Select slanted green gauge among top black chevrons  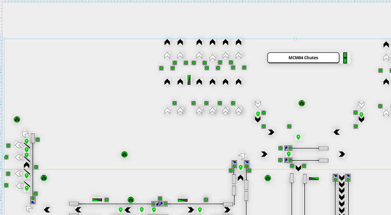tap(189, 80)
